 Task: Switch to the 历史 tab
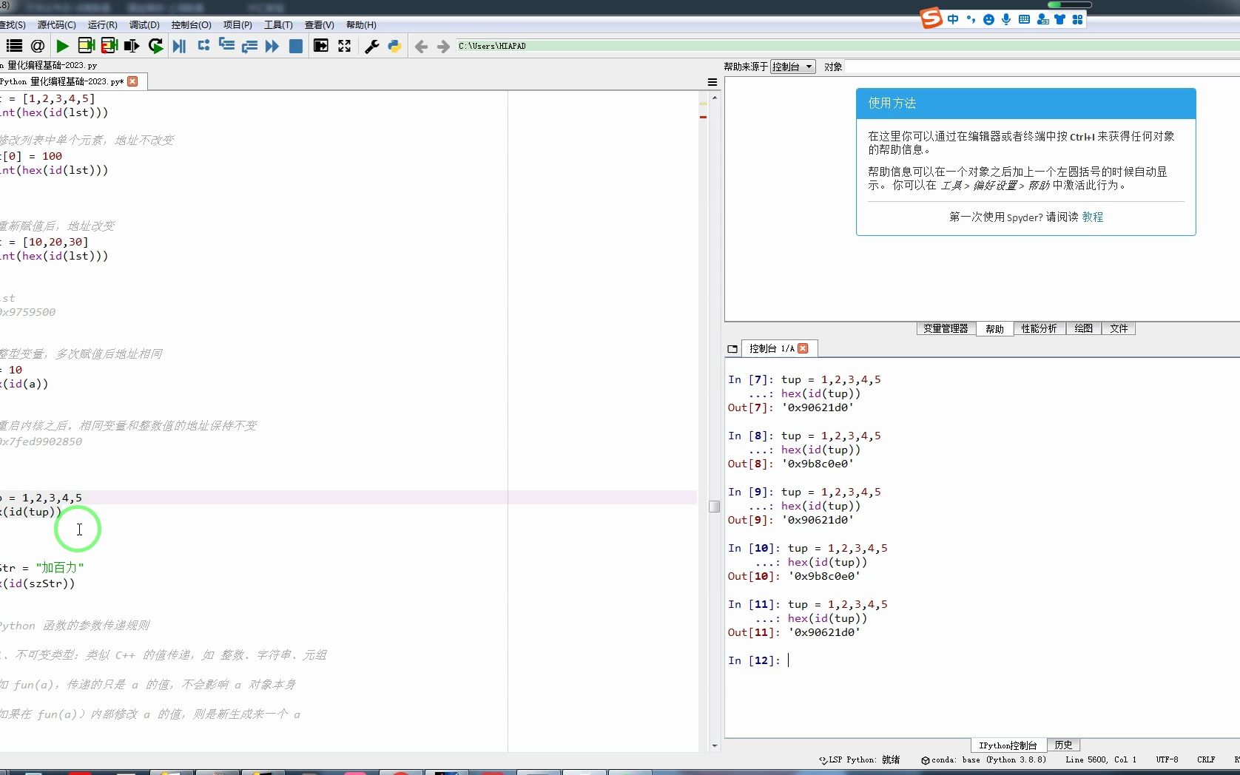tap(1063, 745)
